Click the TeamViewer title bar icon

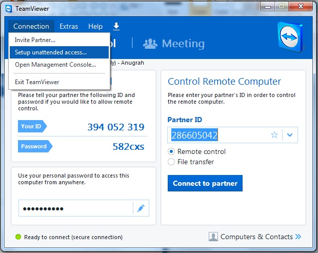click(9, 9)
